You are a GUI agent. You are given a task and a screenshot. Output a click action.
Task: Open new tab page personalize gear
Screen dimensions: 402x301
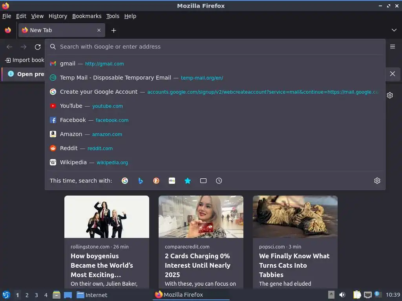(390, 95)
